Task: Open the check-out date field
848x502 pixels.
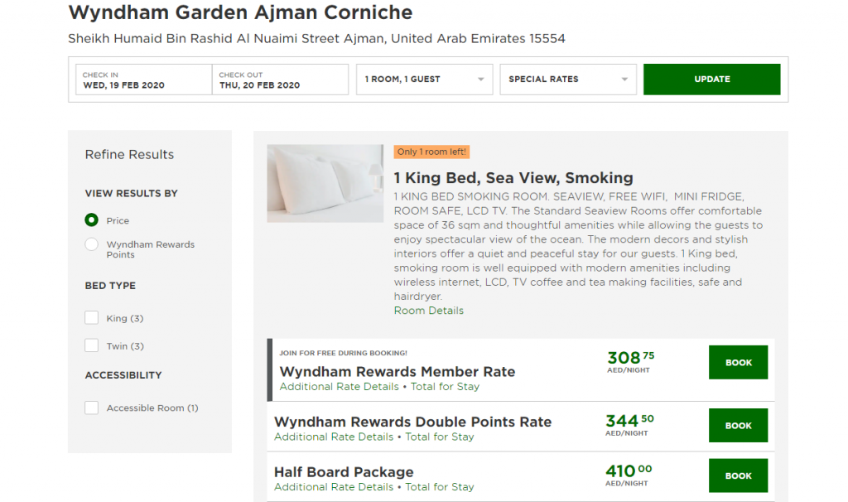Action: [280, 80]
